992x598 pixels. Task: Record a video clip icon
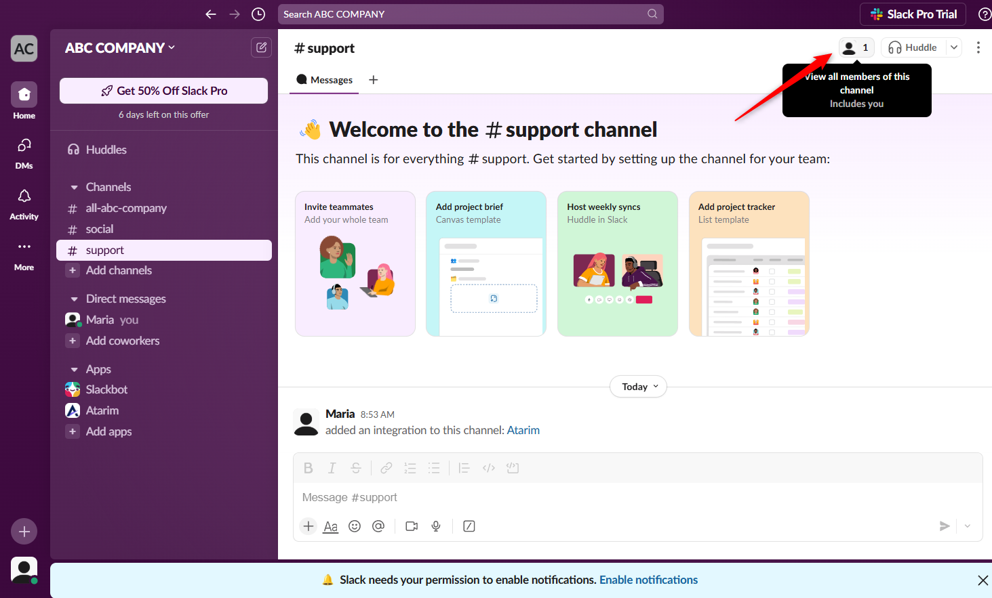(412, 526)
